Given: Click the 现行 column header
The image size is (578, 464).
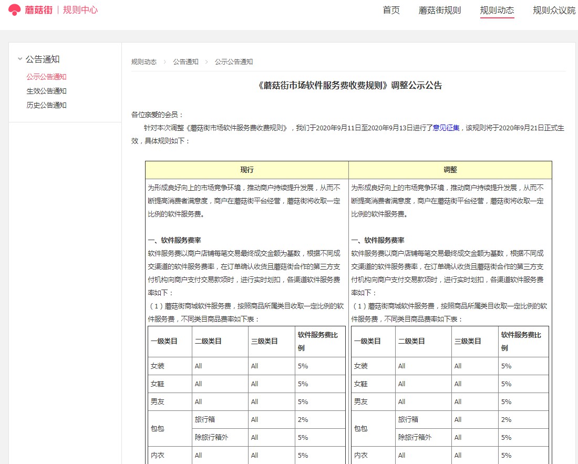Looking at the screenshot, I should [247, 170].
